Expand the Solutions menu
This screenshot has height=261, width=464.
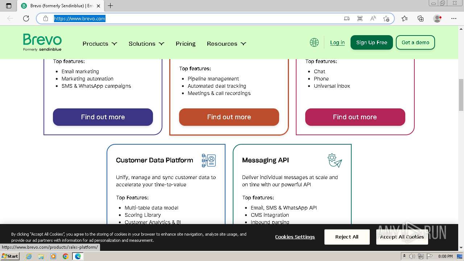146,43
